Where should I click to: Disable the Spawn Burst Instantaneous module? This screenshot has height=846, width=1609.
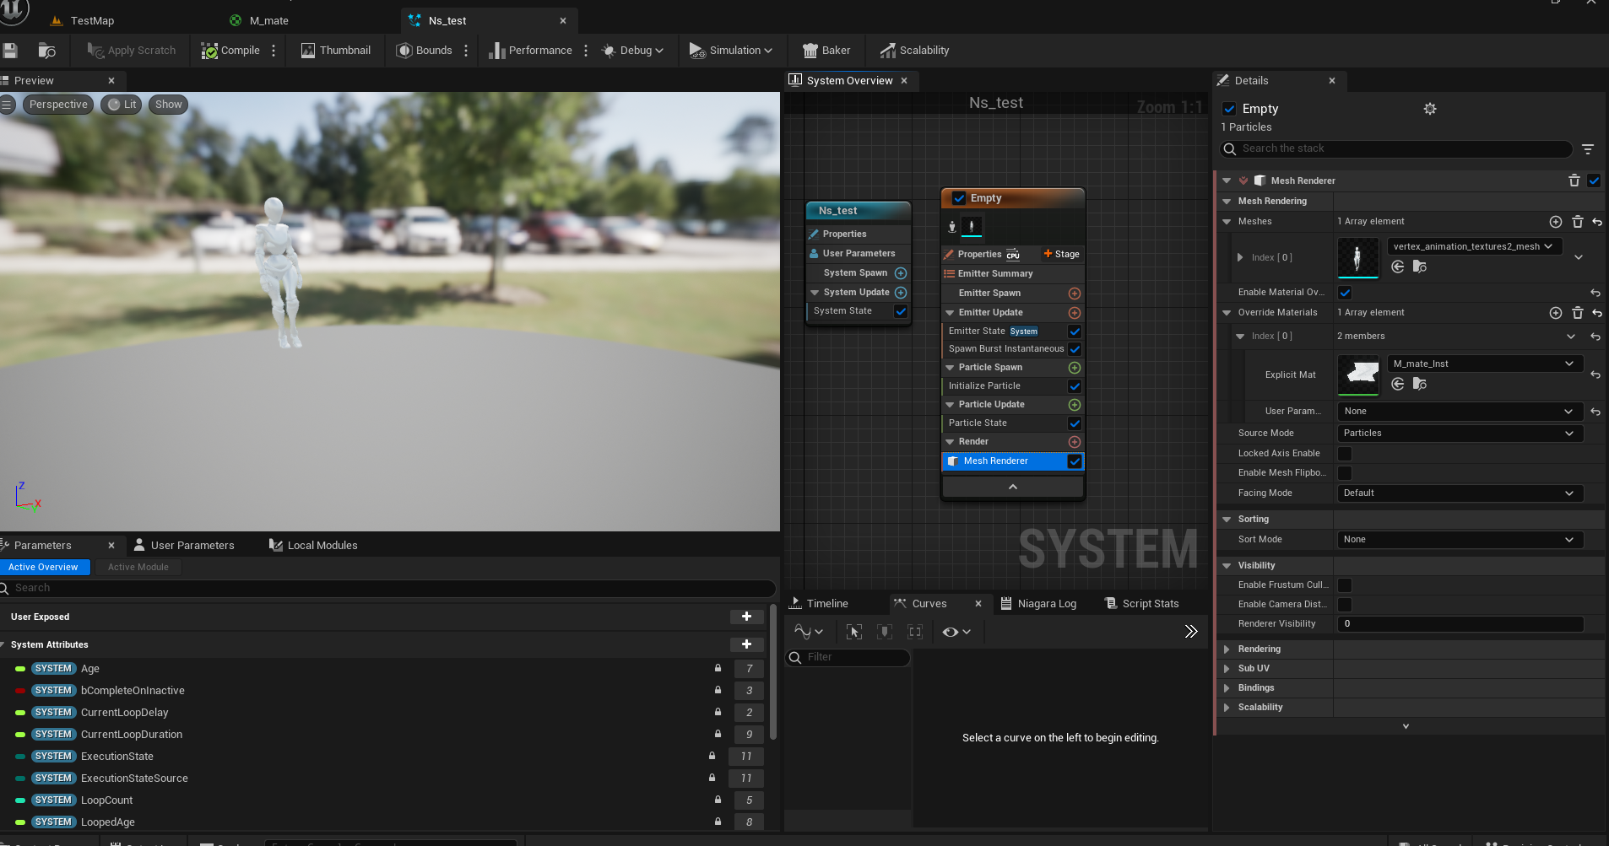point(1075,349)
